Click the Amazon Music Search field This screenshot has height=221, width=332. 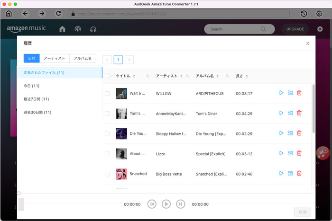click(x=239, y=29)
